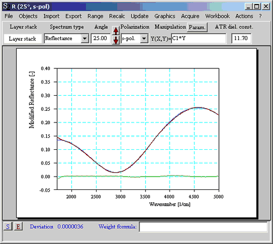Viewport: 273px width, 244px height.
Task: Open the Acquire menu
Action: pyautogui.click(x=190, y=16)
